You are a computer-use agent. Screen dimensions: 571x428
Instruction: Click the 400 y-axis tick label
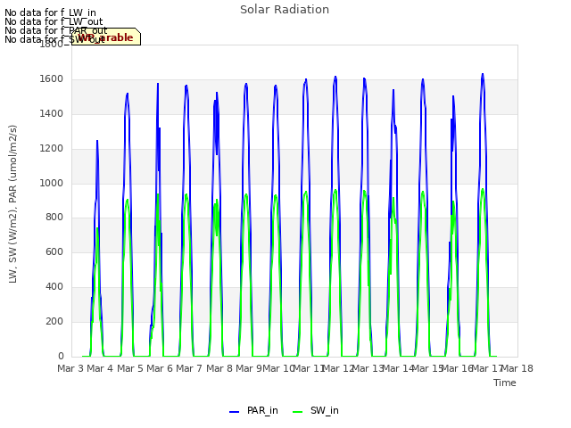point(54,287)
